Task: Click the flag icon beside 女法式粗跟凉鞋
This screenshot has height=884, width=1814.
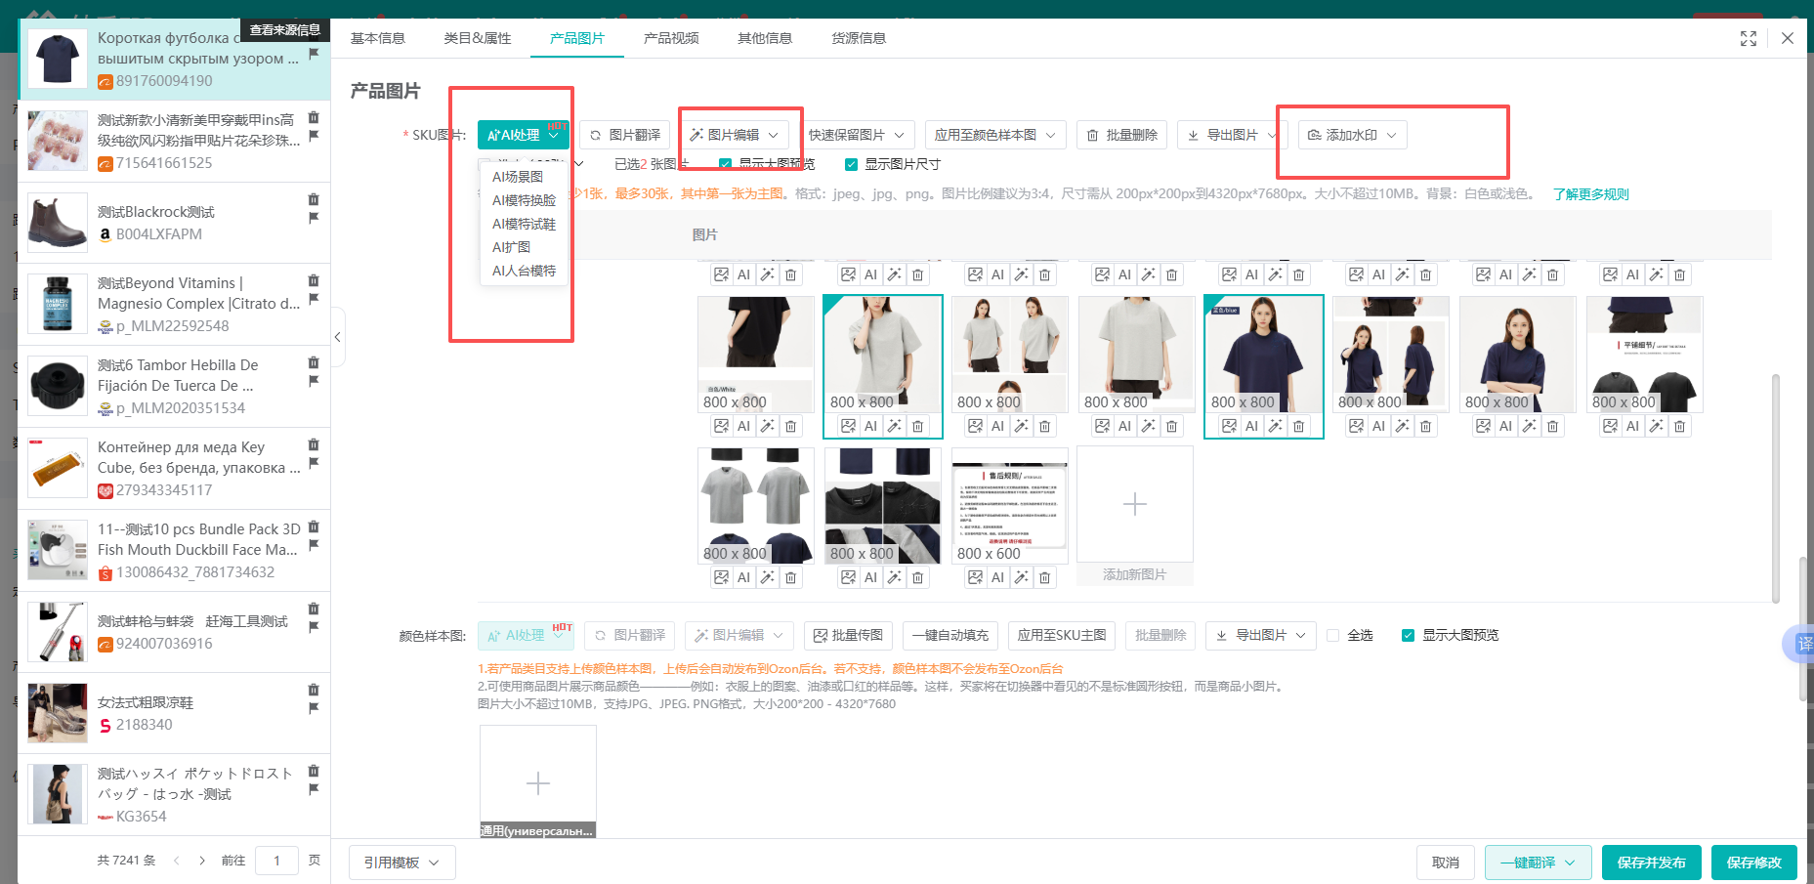Action: pyautogui.click(x=314, y=708)
